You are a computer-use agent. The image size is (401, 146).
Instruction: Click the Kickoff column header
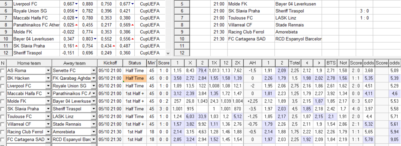coord(110,63)
